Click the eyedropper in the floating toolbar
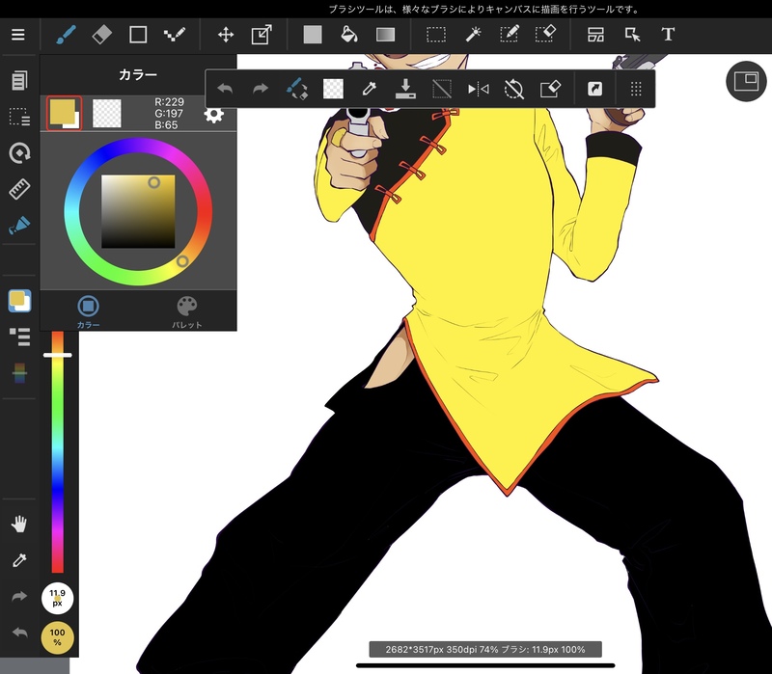 pyautogui.click(x=369, y=89)
